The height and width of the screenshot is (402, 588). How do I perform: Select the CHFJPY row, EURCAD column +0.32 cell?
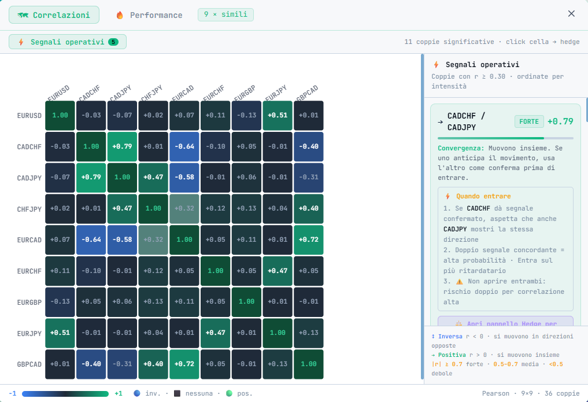184,208
